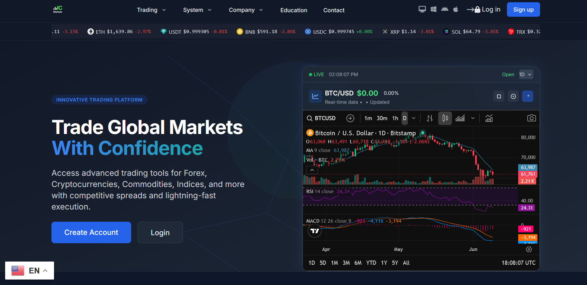Select the 1h chart interval

395,118
